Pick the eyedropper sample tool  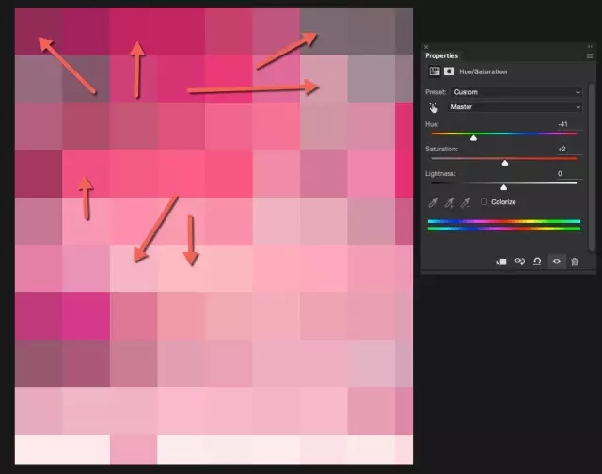[433, 202]
